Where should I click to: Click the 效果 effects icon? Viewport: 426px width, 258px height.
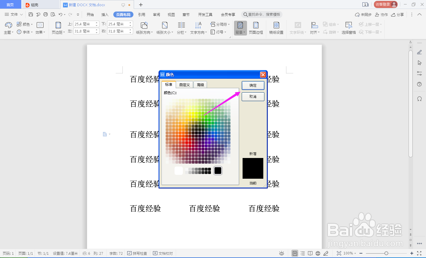coord(40,25)
